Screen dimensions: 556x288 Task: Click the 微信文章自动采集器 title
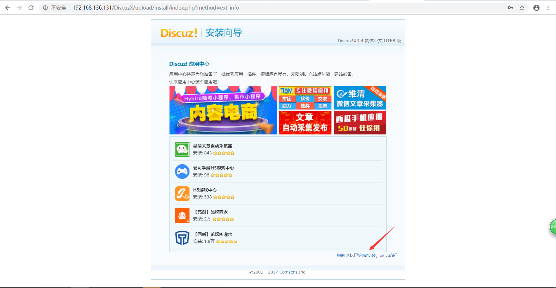(213, 146)
